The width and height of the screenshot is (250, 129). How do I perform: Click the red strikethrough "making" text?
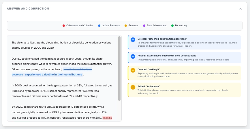coord(108,118)
